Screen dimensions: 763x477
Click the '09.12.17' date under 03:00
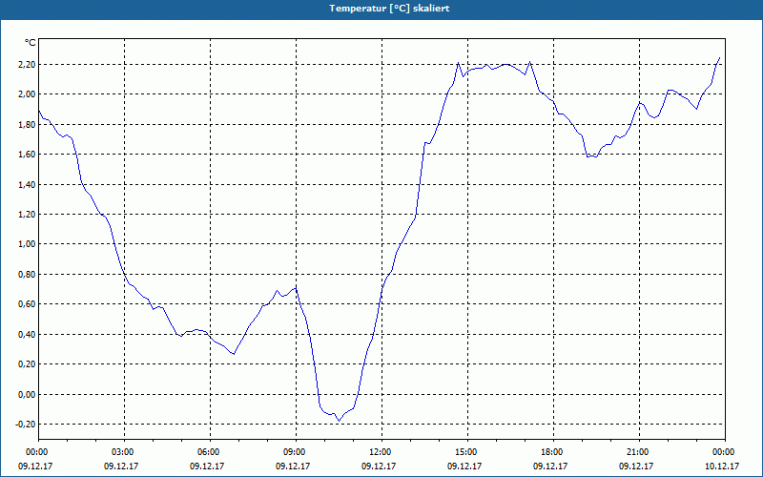[x=121, y=466]
